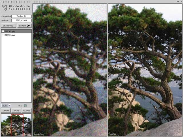Click the SAVE button
This screenshot has width=183, height=137.
16,110
